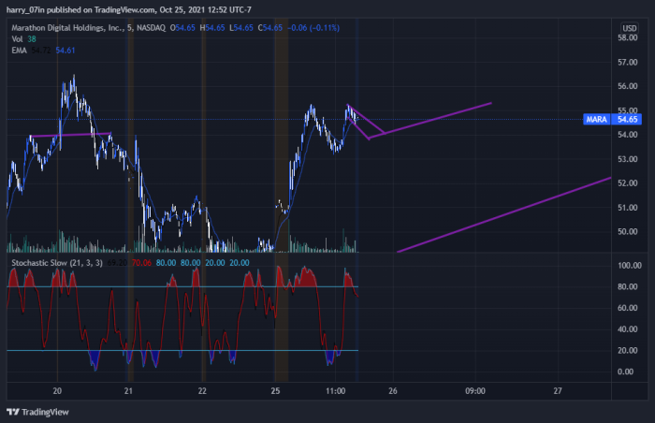655x423 pixels.
Task: Click the 100.00 stochastic axis label
Action: (x=630, y=266)
